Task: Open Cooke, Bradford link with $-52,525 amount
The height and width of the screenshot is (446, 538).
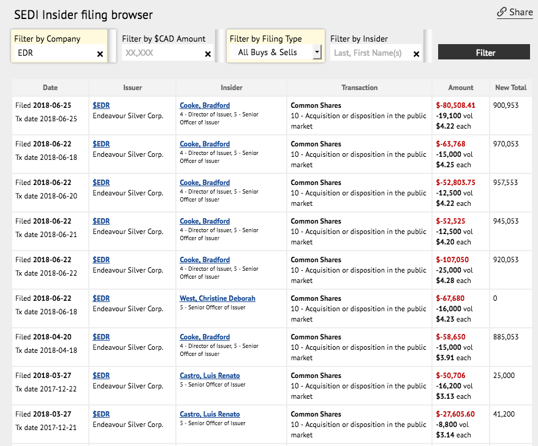Action: (205, 221)
